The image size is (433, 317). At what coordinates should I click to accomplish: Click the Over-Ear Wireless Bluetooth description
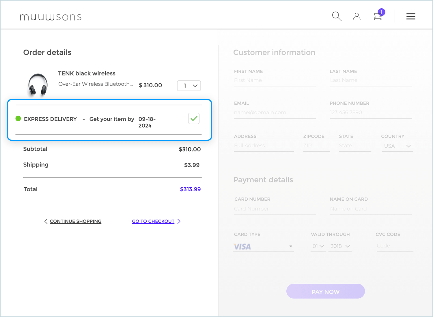[x=96, y=84]
